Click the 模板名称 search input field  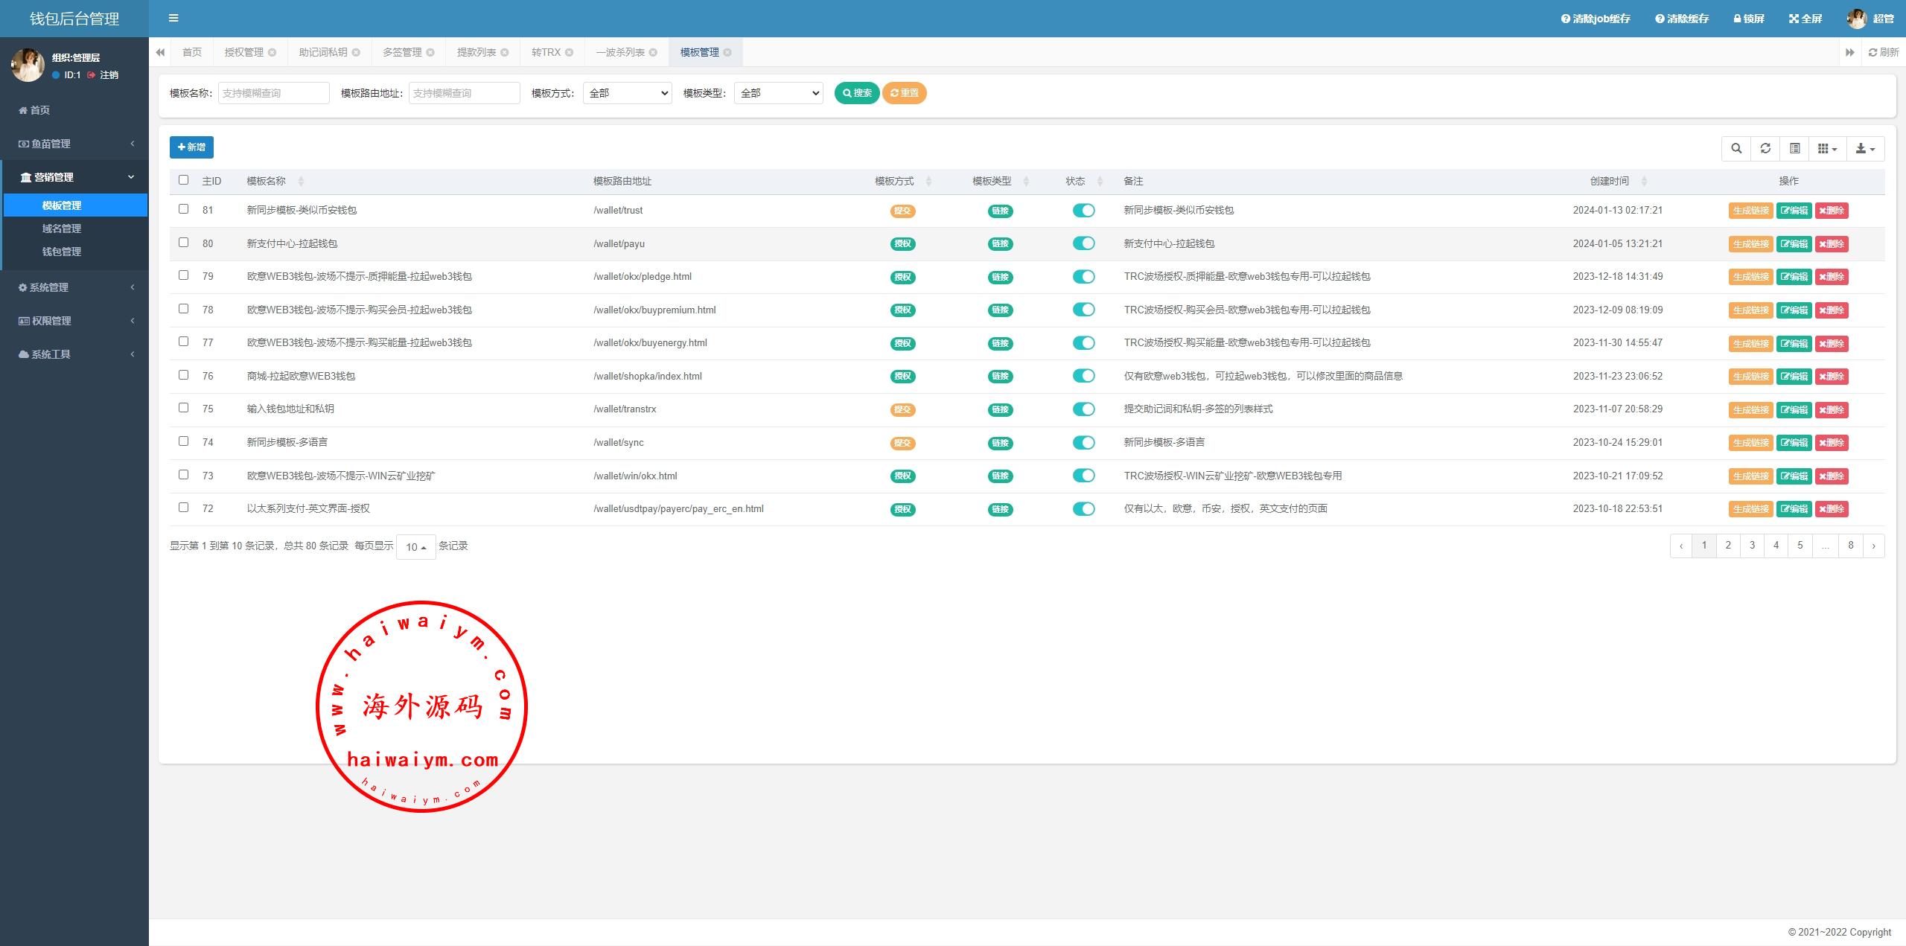(273, 93)
